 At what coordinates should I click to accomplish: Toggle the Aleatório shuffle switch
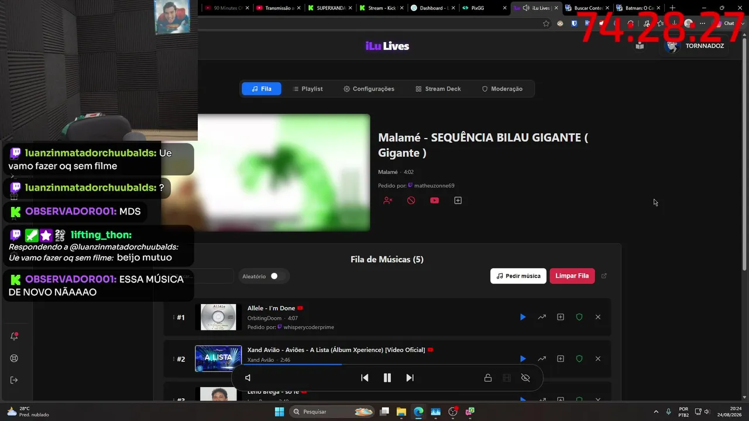(277, 276)
